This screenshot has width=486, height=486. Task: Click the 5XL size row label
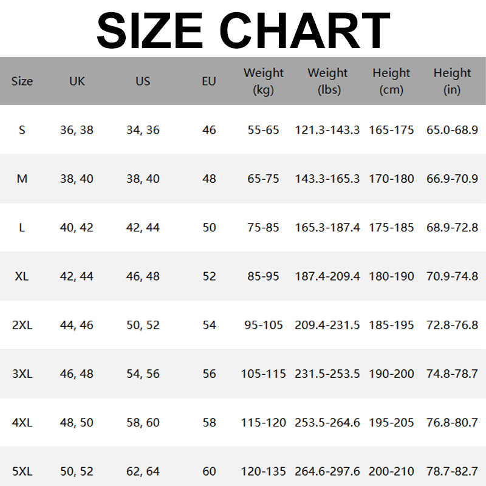click(22, 471)
